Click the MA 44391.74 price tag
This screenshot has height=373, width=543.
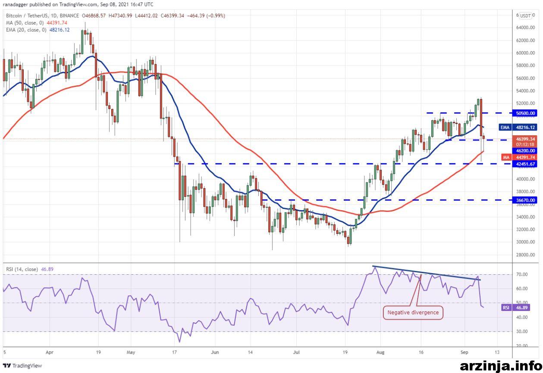[x=519, y=157]
